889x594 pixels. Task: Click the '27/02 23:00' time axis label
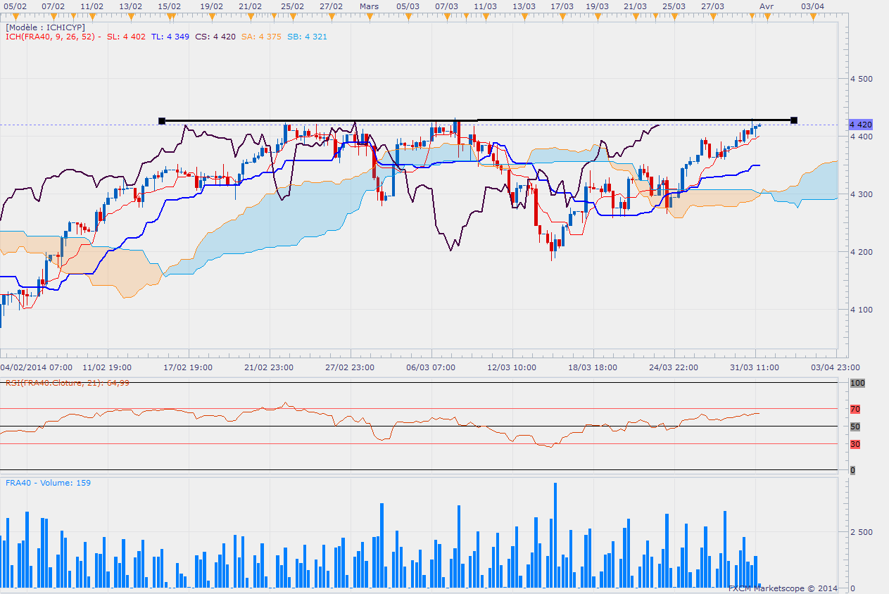click(x=350, y=367)
